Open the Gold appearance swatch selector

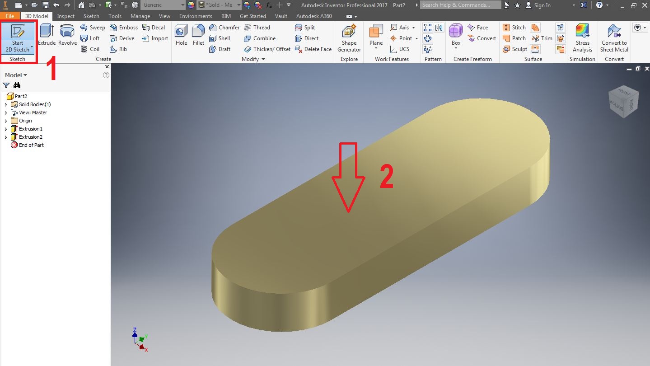[x=218, y=5]
